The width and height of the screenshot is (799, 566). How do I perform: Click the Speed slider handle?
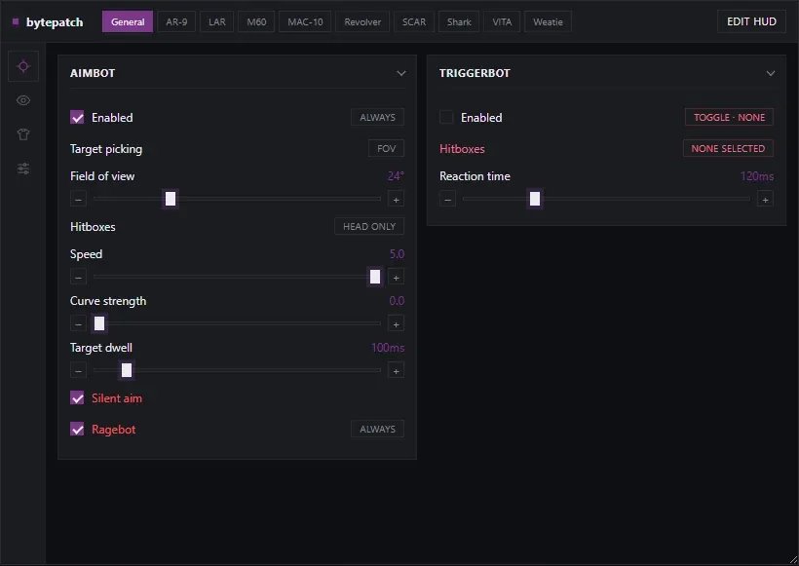click(x=375, y=277)
